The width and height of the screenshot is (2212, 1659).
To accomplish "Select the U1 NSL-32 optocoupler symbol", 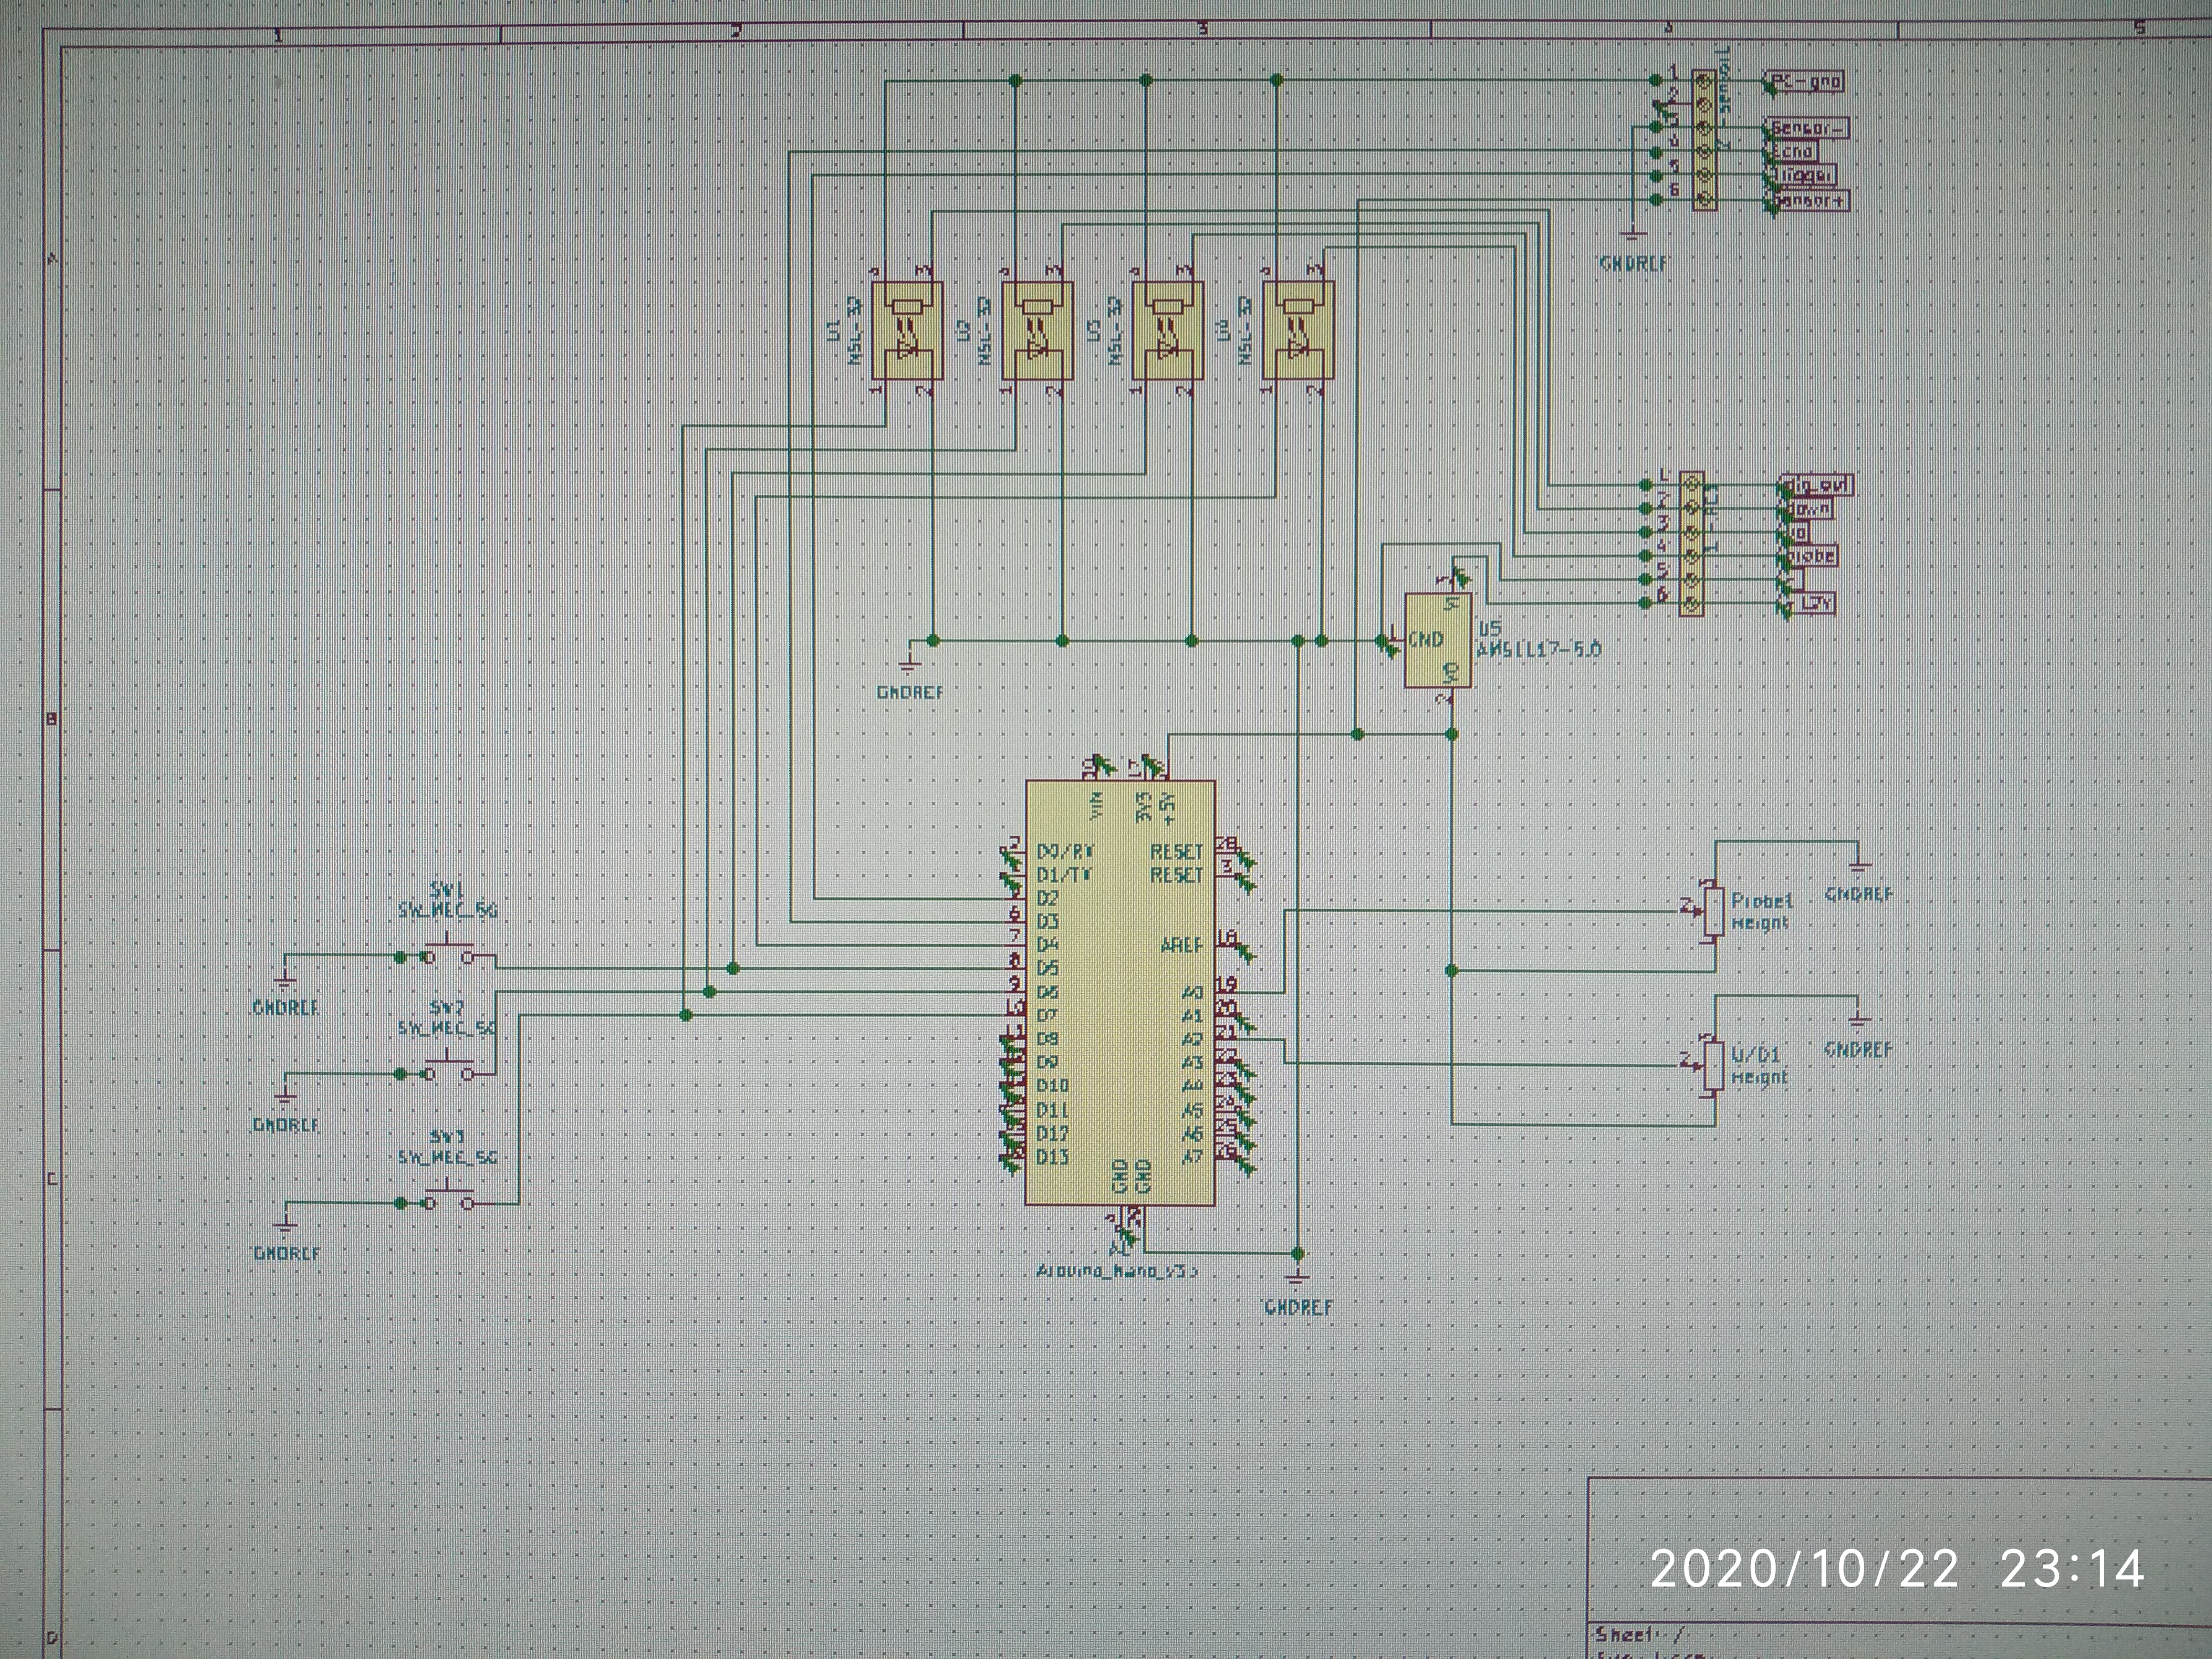I will pos(907,331).
